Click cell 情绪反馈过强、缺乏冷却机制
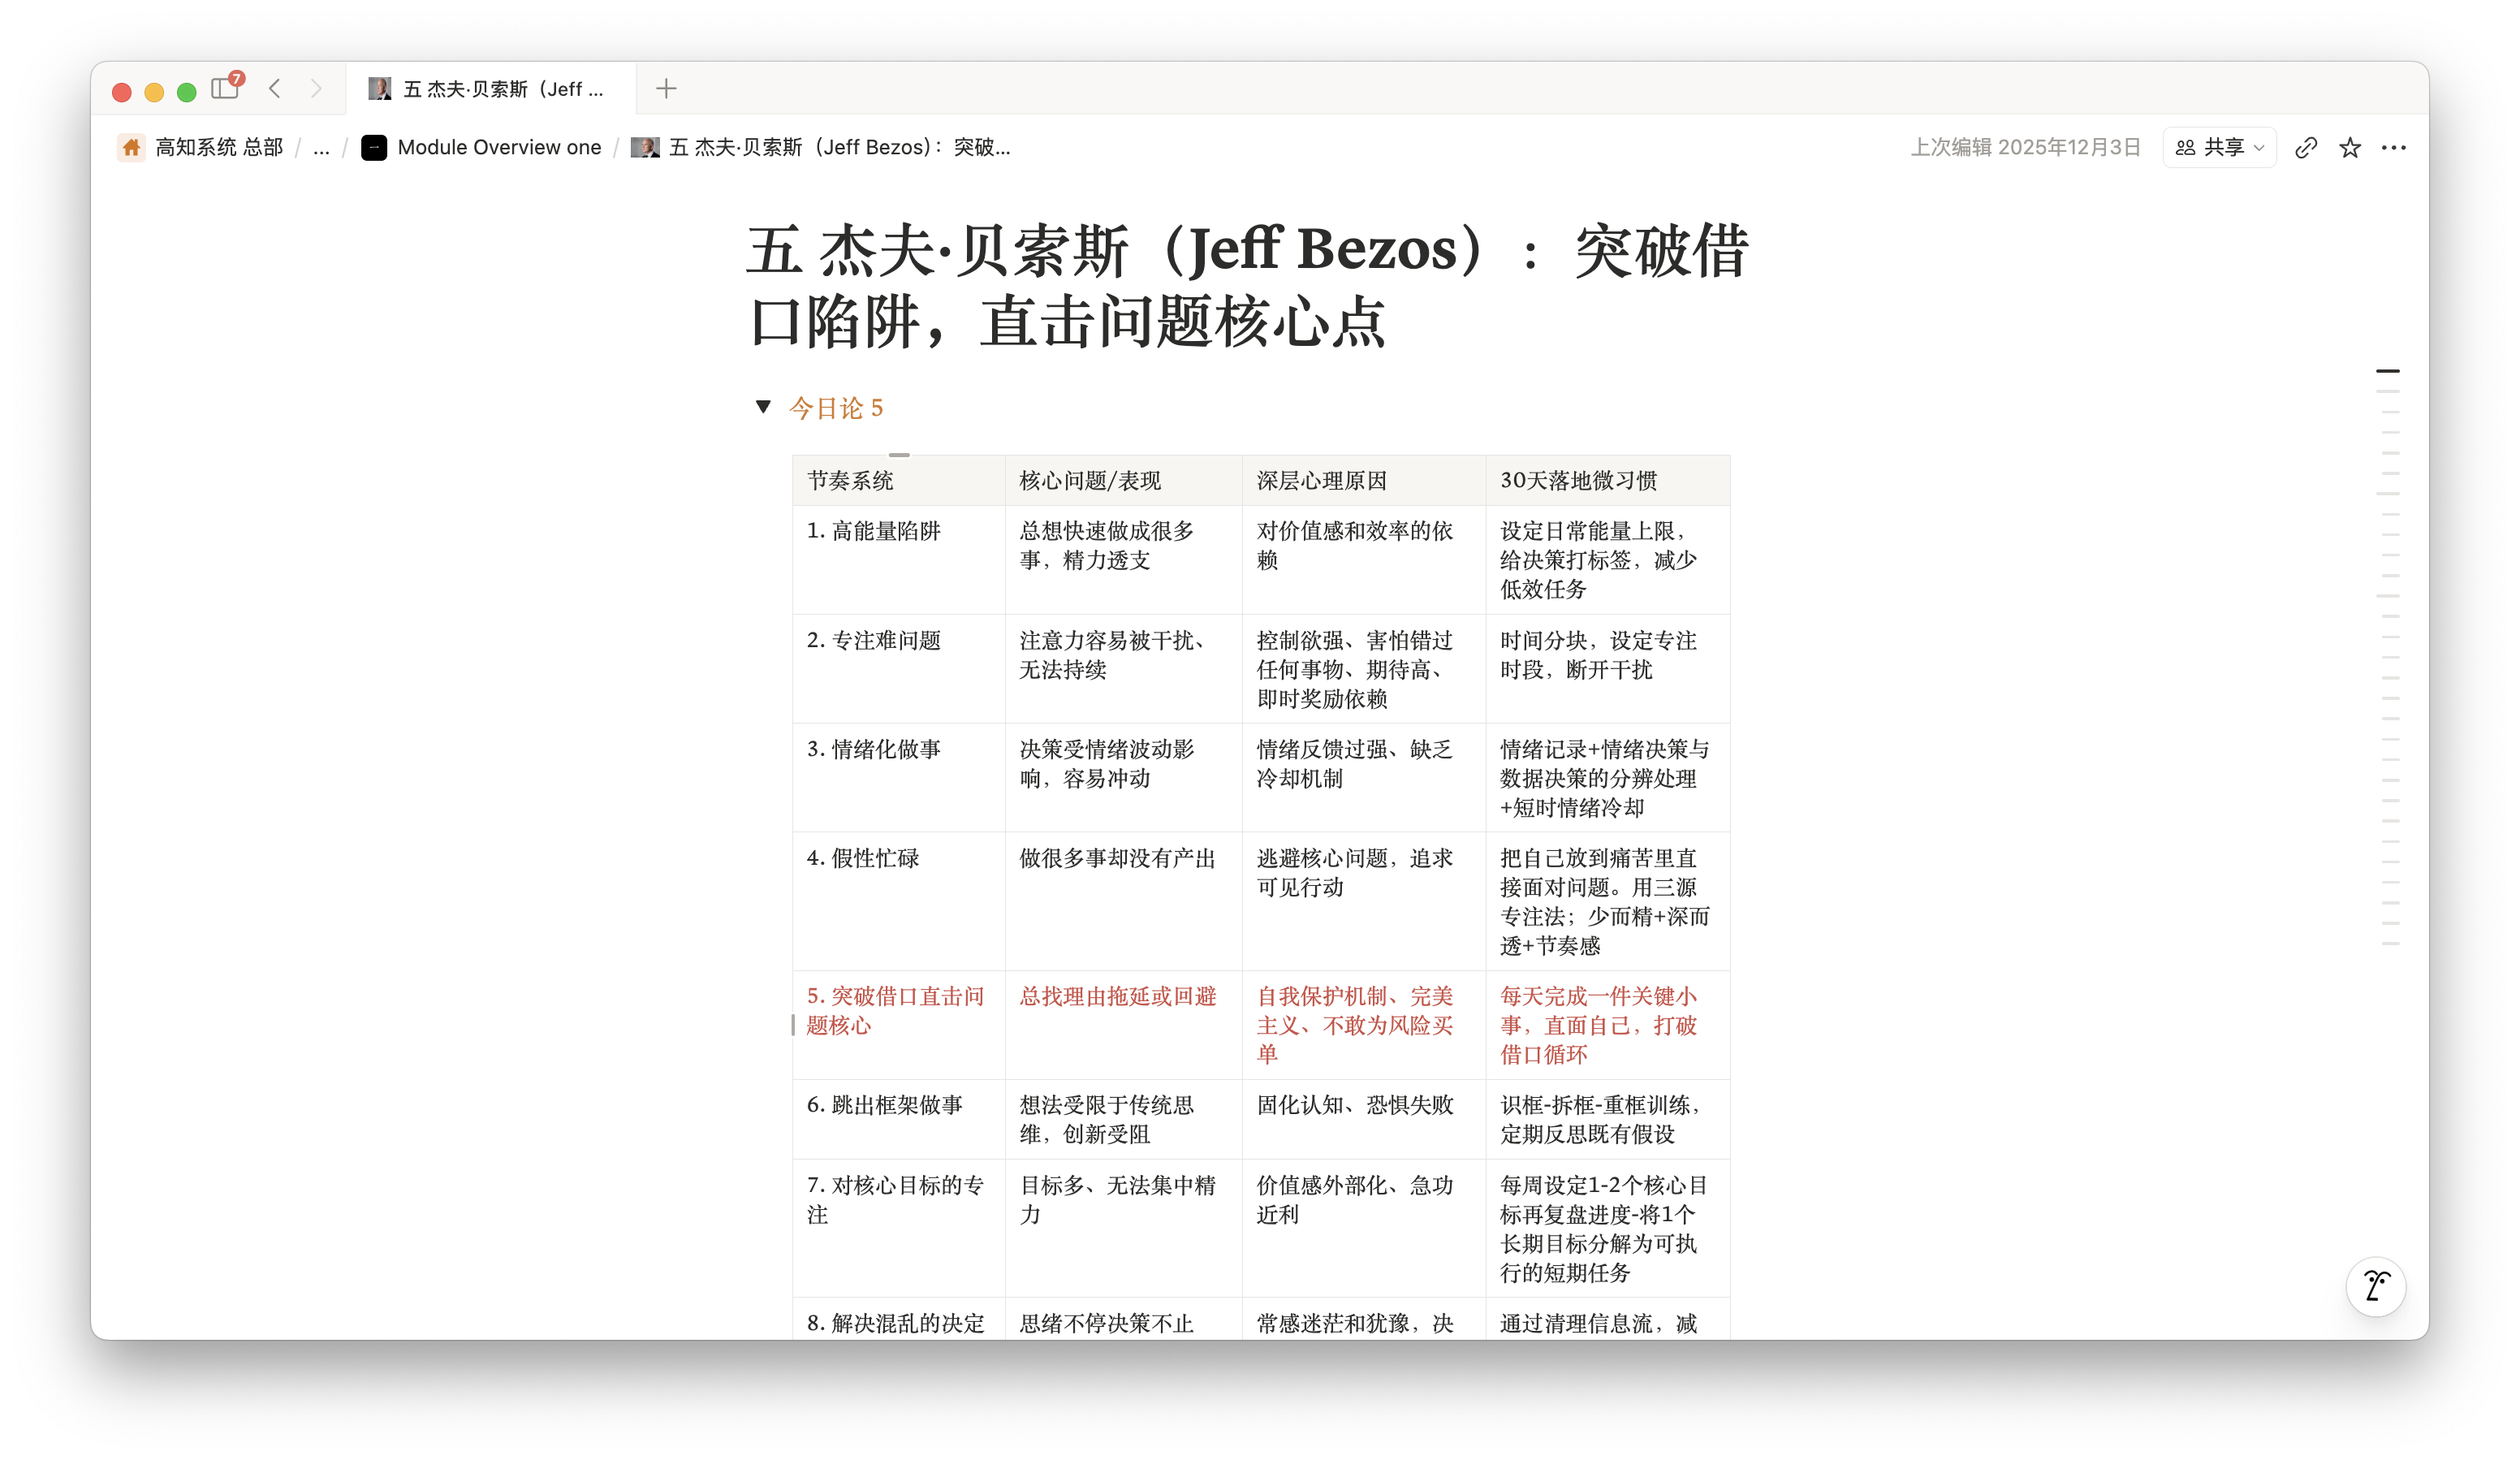This screenshot has height=1460, width=2520. [1364, 777]
